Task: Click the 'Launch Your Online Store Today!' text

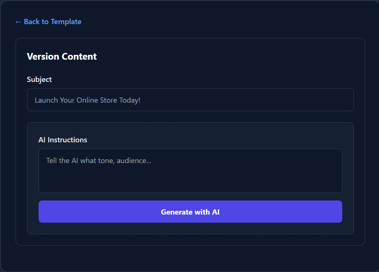Action: pos(88,100)
